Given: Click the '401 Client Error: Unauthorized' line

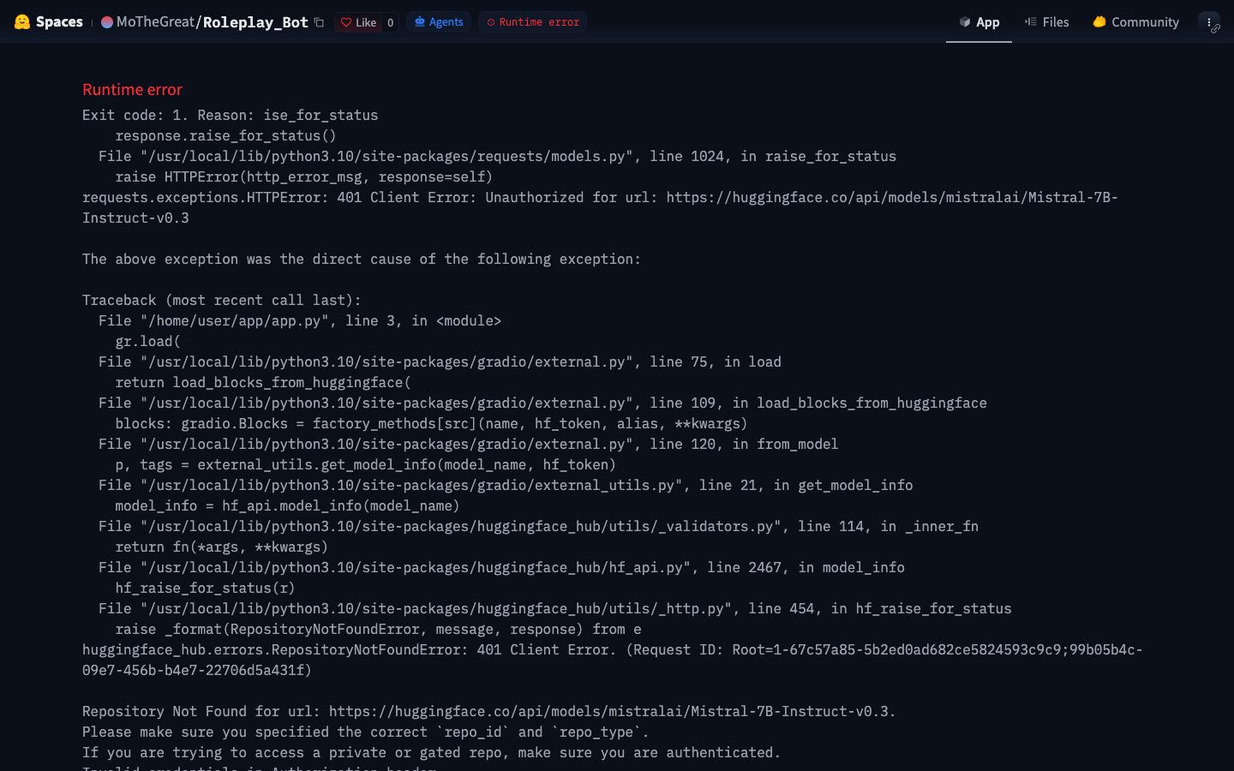Looking at the screenshot, I should click(x=600, y=207).
